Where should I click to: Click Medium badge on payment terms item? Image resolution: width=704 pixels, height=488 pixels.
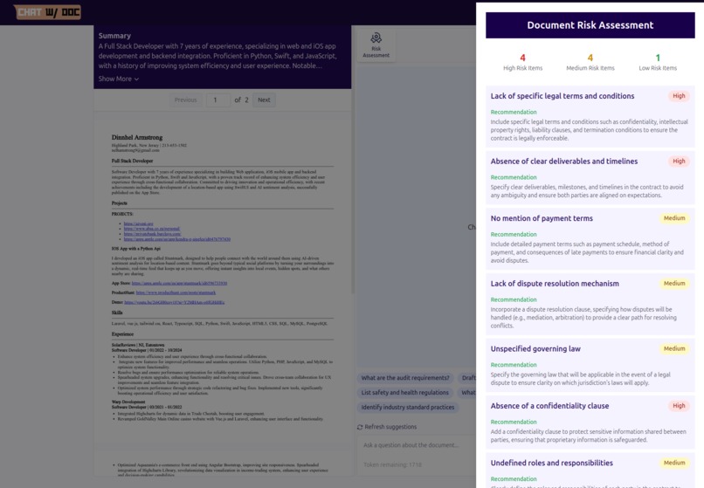pyautogui.click(x=674, y=218)
